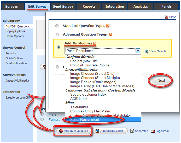Click the help icon beside Standard Question Types
Screen dimensions: 181x143
tap(108, 26)
